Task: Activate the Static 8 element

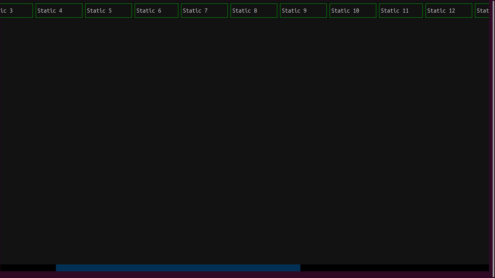Action: pyautogui.click(x=254, y=11)
